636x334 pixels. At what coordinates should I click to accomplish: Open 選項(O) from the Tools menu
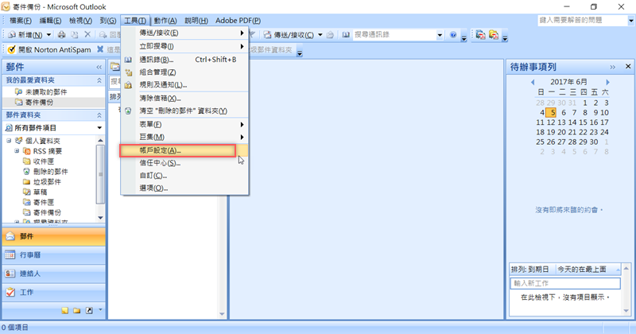(184, 188)
